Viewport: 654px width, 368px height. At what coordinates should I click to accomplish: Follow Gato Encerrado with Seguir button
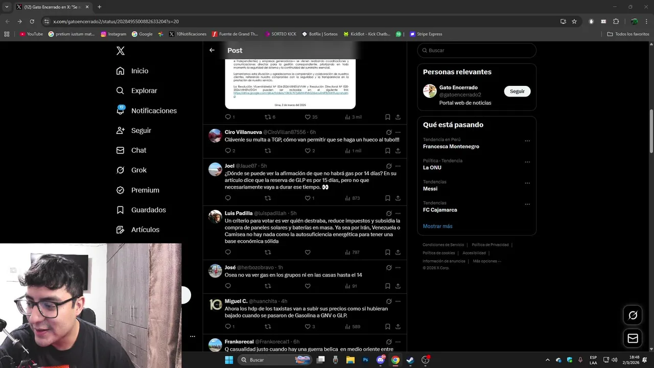tap(517, 91)
